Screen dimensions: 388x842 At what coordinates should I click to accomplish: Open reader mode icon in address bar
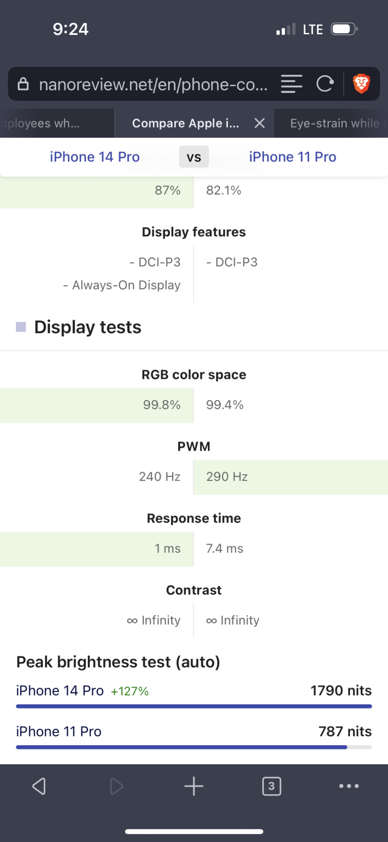291,84
